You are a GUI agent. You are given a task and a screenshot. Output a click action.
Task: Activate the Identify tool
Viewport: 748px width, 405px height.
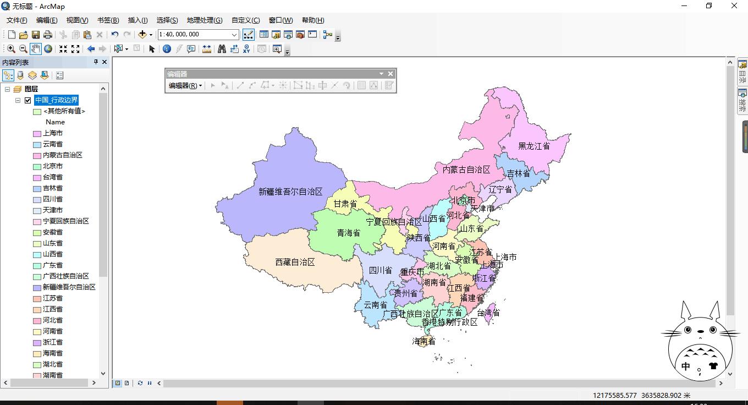pyautogui.click(x=166, y=49)
